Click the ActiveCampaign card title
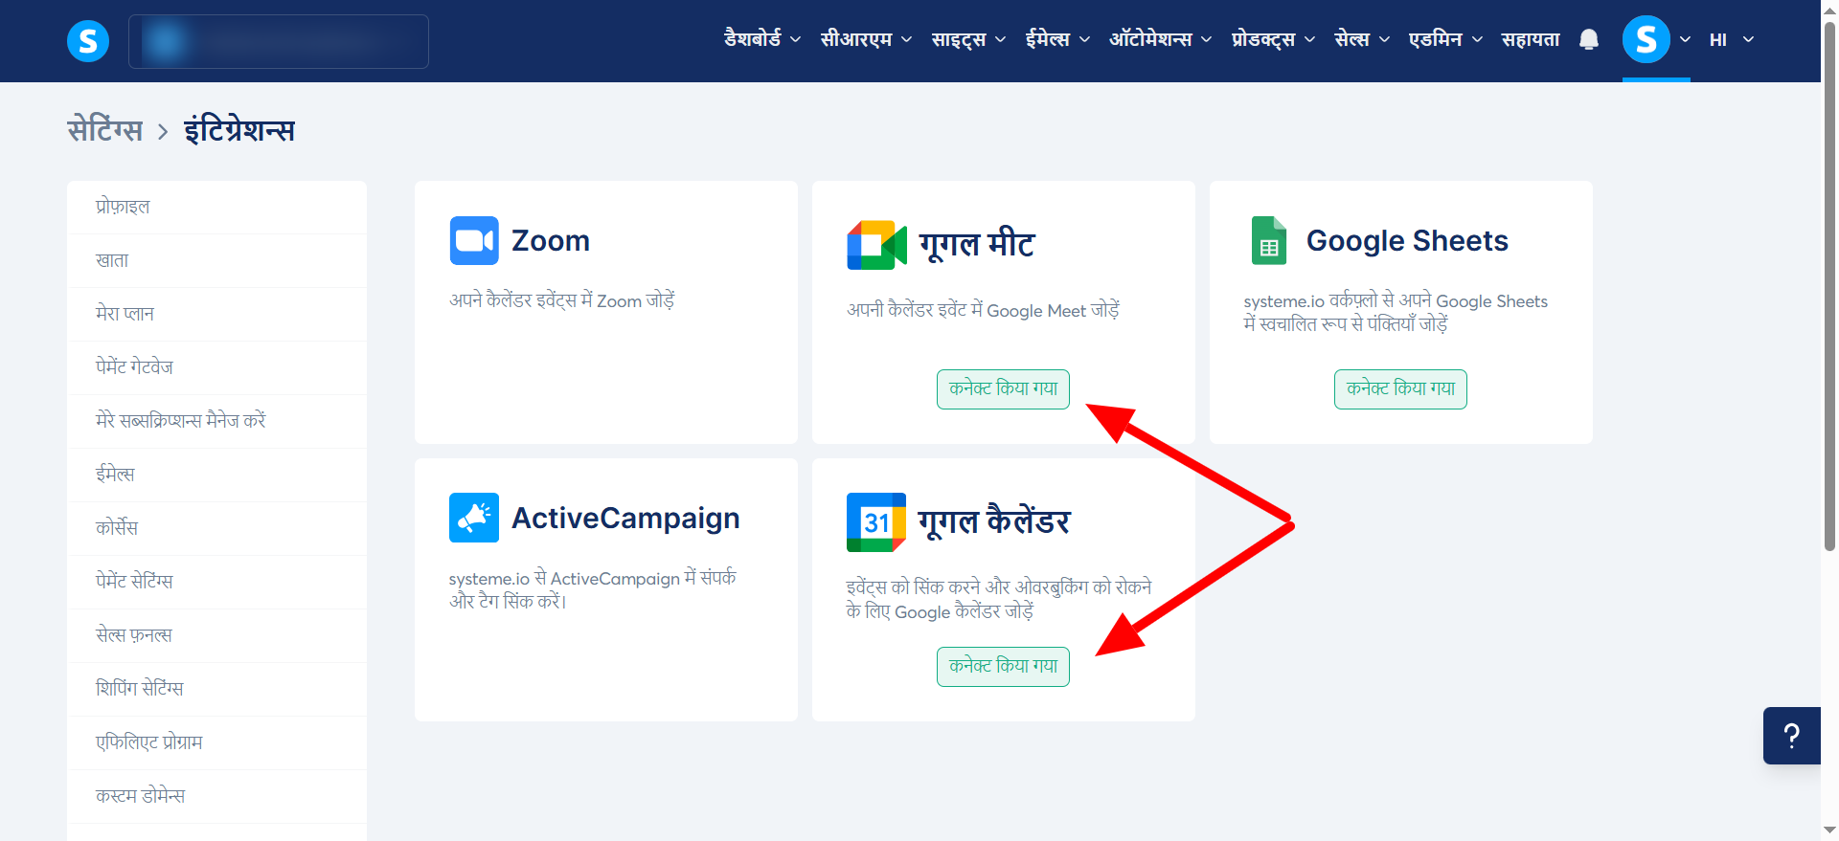This screenshot has height=841, width=1839. 625,519
